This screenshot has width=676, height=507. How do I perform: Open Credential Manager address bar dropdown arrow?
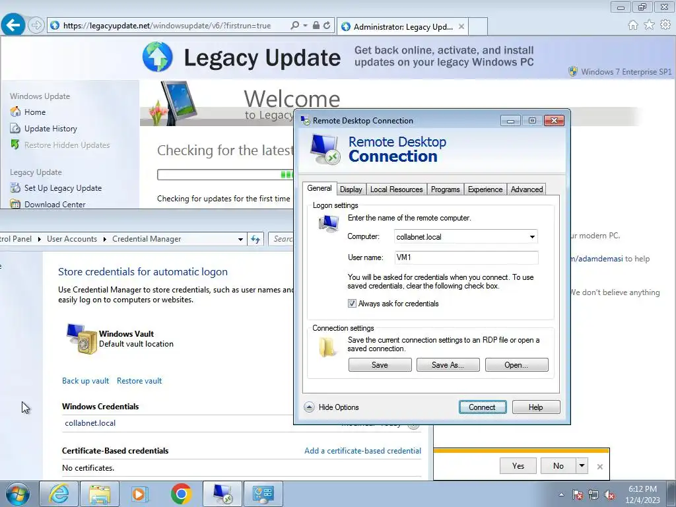pyautogui.click(x=240, y=239)
